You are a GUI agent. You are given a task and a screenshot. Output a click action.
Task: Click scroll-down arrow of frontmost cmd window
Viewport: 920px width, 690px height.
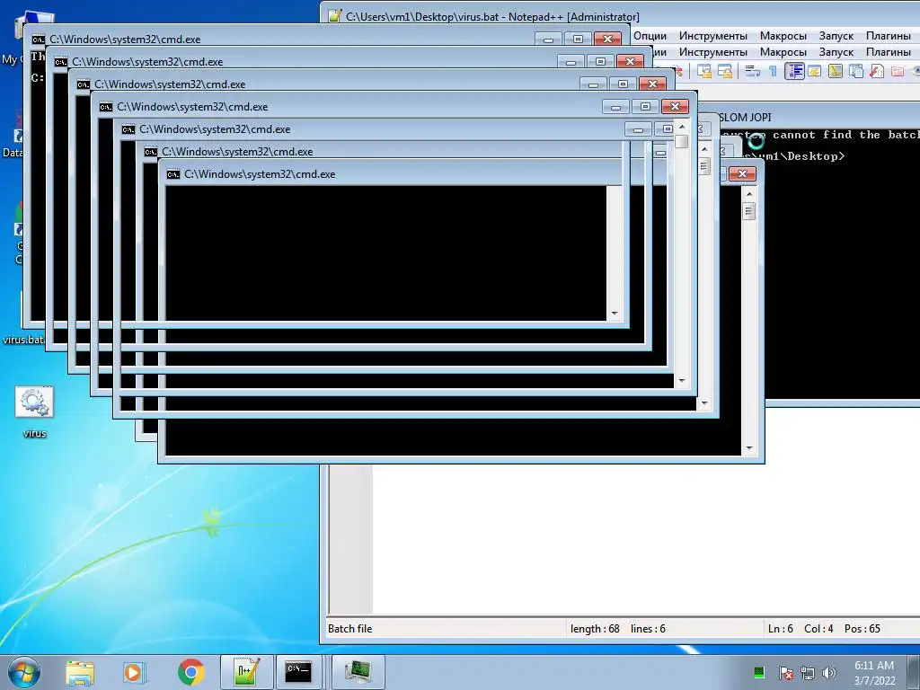point(748,448)
